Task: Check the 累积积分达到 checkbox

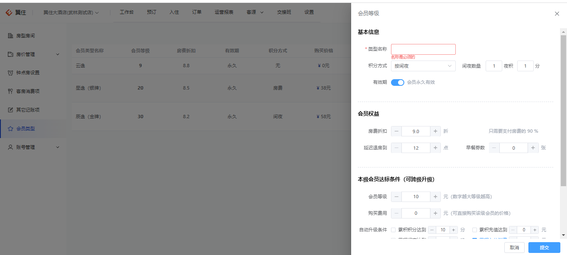Action: pos(393,230)
